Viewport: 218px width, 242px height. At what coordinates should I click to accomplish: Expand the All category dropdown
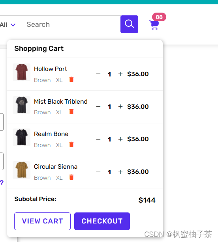pyautogui.click(x=9, y=24)
